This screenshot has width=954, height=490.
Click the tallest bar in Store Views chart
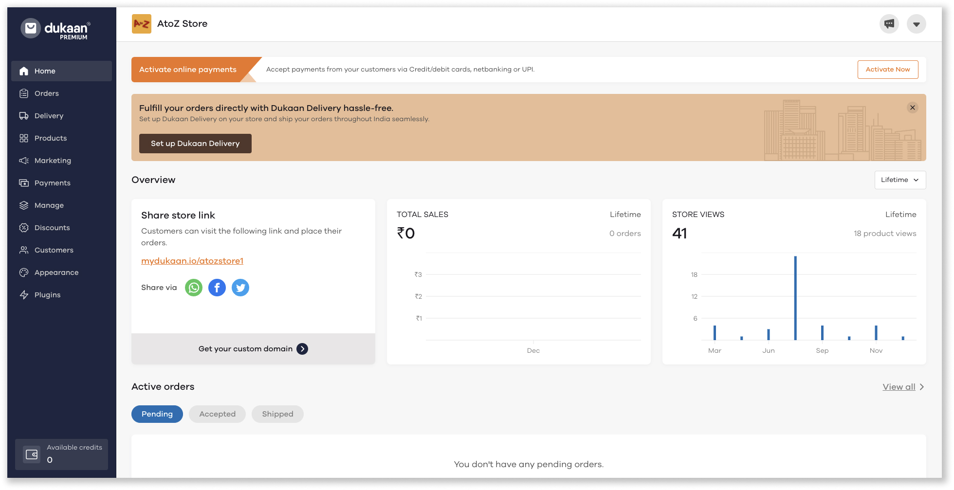pyautogui.click(x=795, y=298)
